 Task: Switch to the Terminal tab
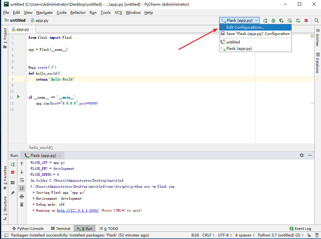coord(61,228)
